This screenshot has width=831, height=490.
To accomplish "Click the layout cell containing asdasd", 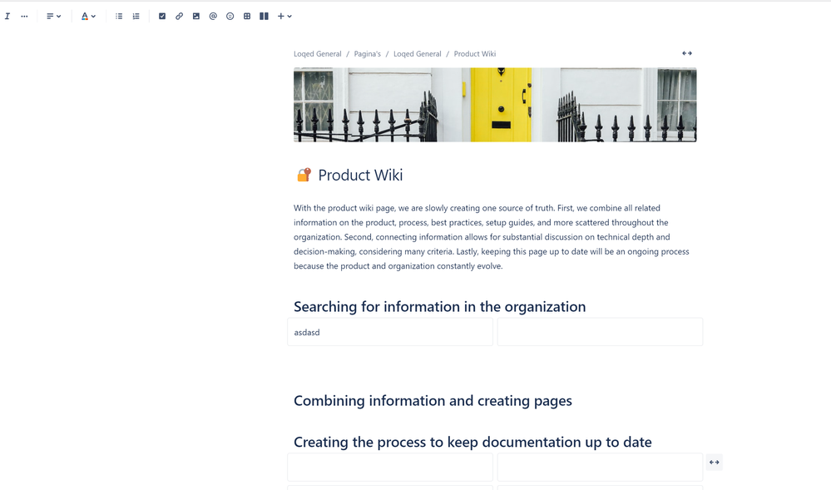I will 390,332.
